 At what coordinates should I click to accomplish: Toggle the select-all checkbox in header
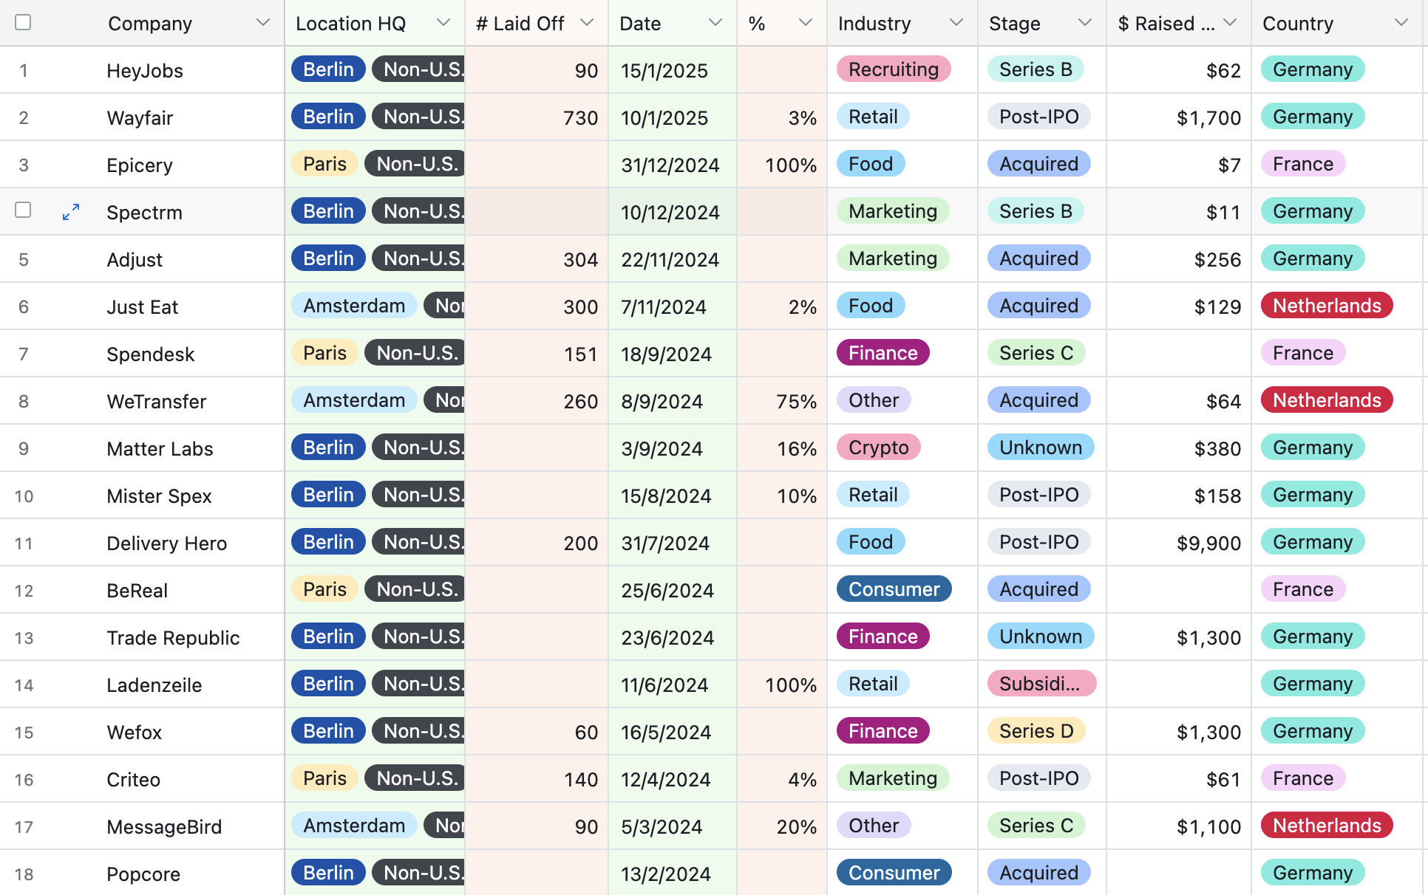23,22
